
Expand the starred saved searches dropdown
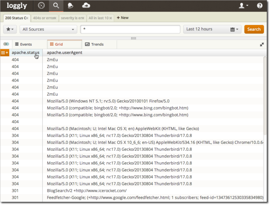point(10,29)
